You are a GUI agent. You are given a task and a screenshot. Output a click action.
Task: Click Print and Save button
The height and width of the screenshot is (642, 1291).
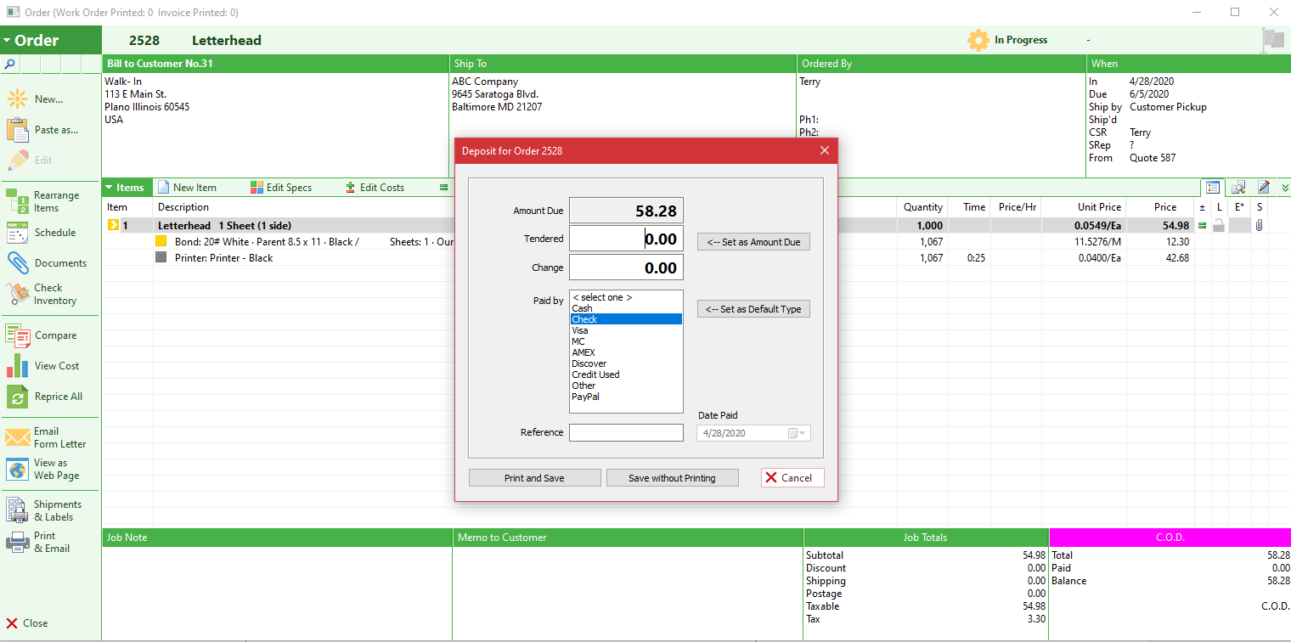coord(534,478)
